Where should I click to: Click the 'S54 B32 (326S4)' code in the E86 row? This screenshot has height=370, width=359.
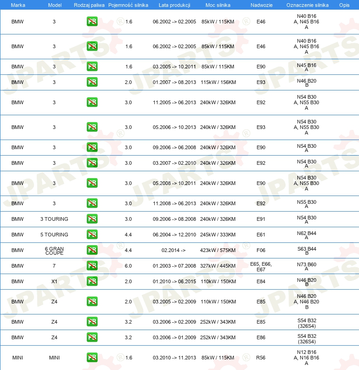307,339
